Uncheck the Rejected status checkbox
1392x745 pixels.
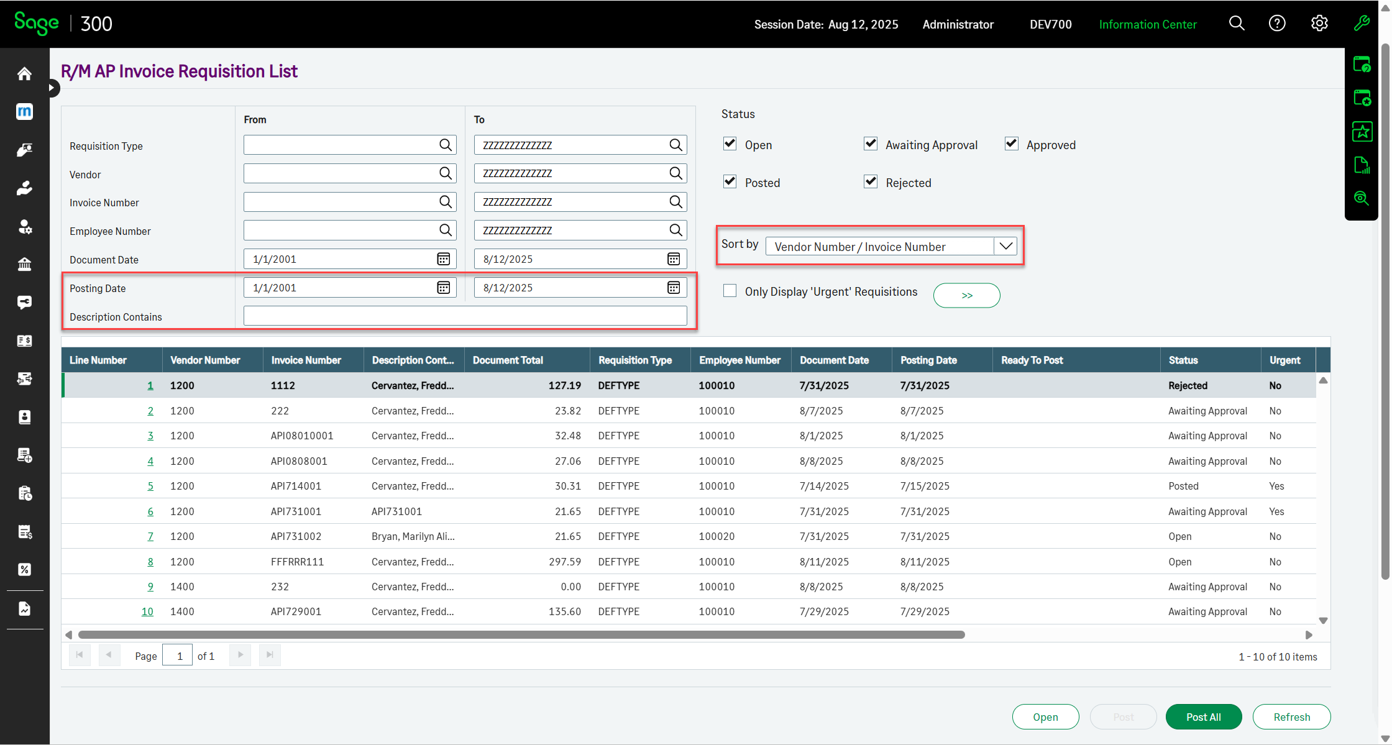click(x=871, y=182)
